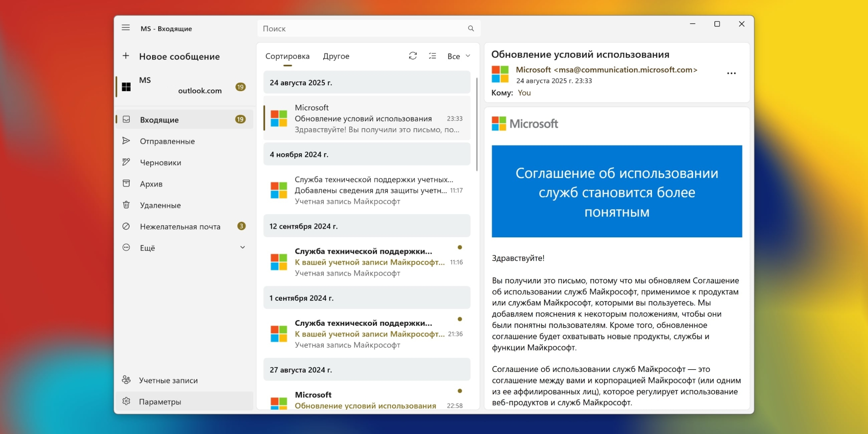This screenshot has width=868, height=434.
Task: Compose a new message with the plus icon
Action: pyautogui.click(x=126, y=56)
